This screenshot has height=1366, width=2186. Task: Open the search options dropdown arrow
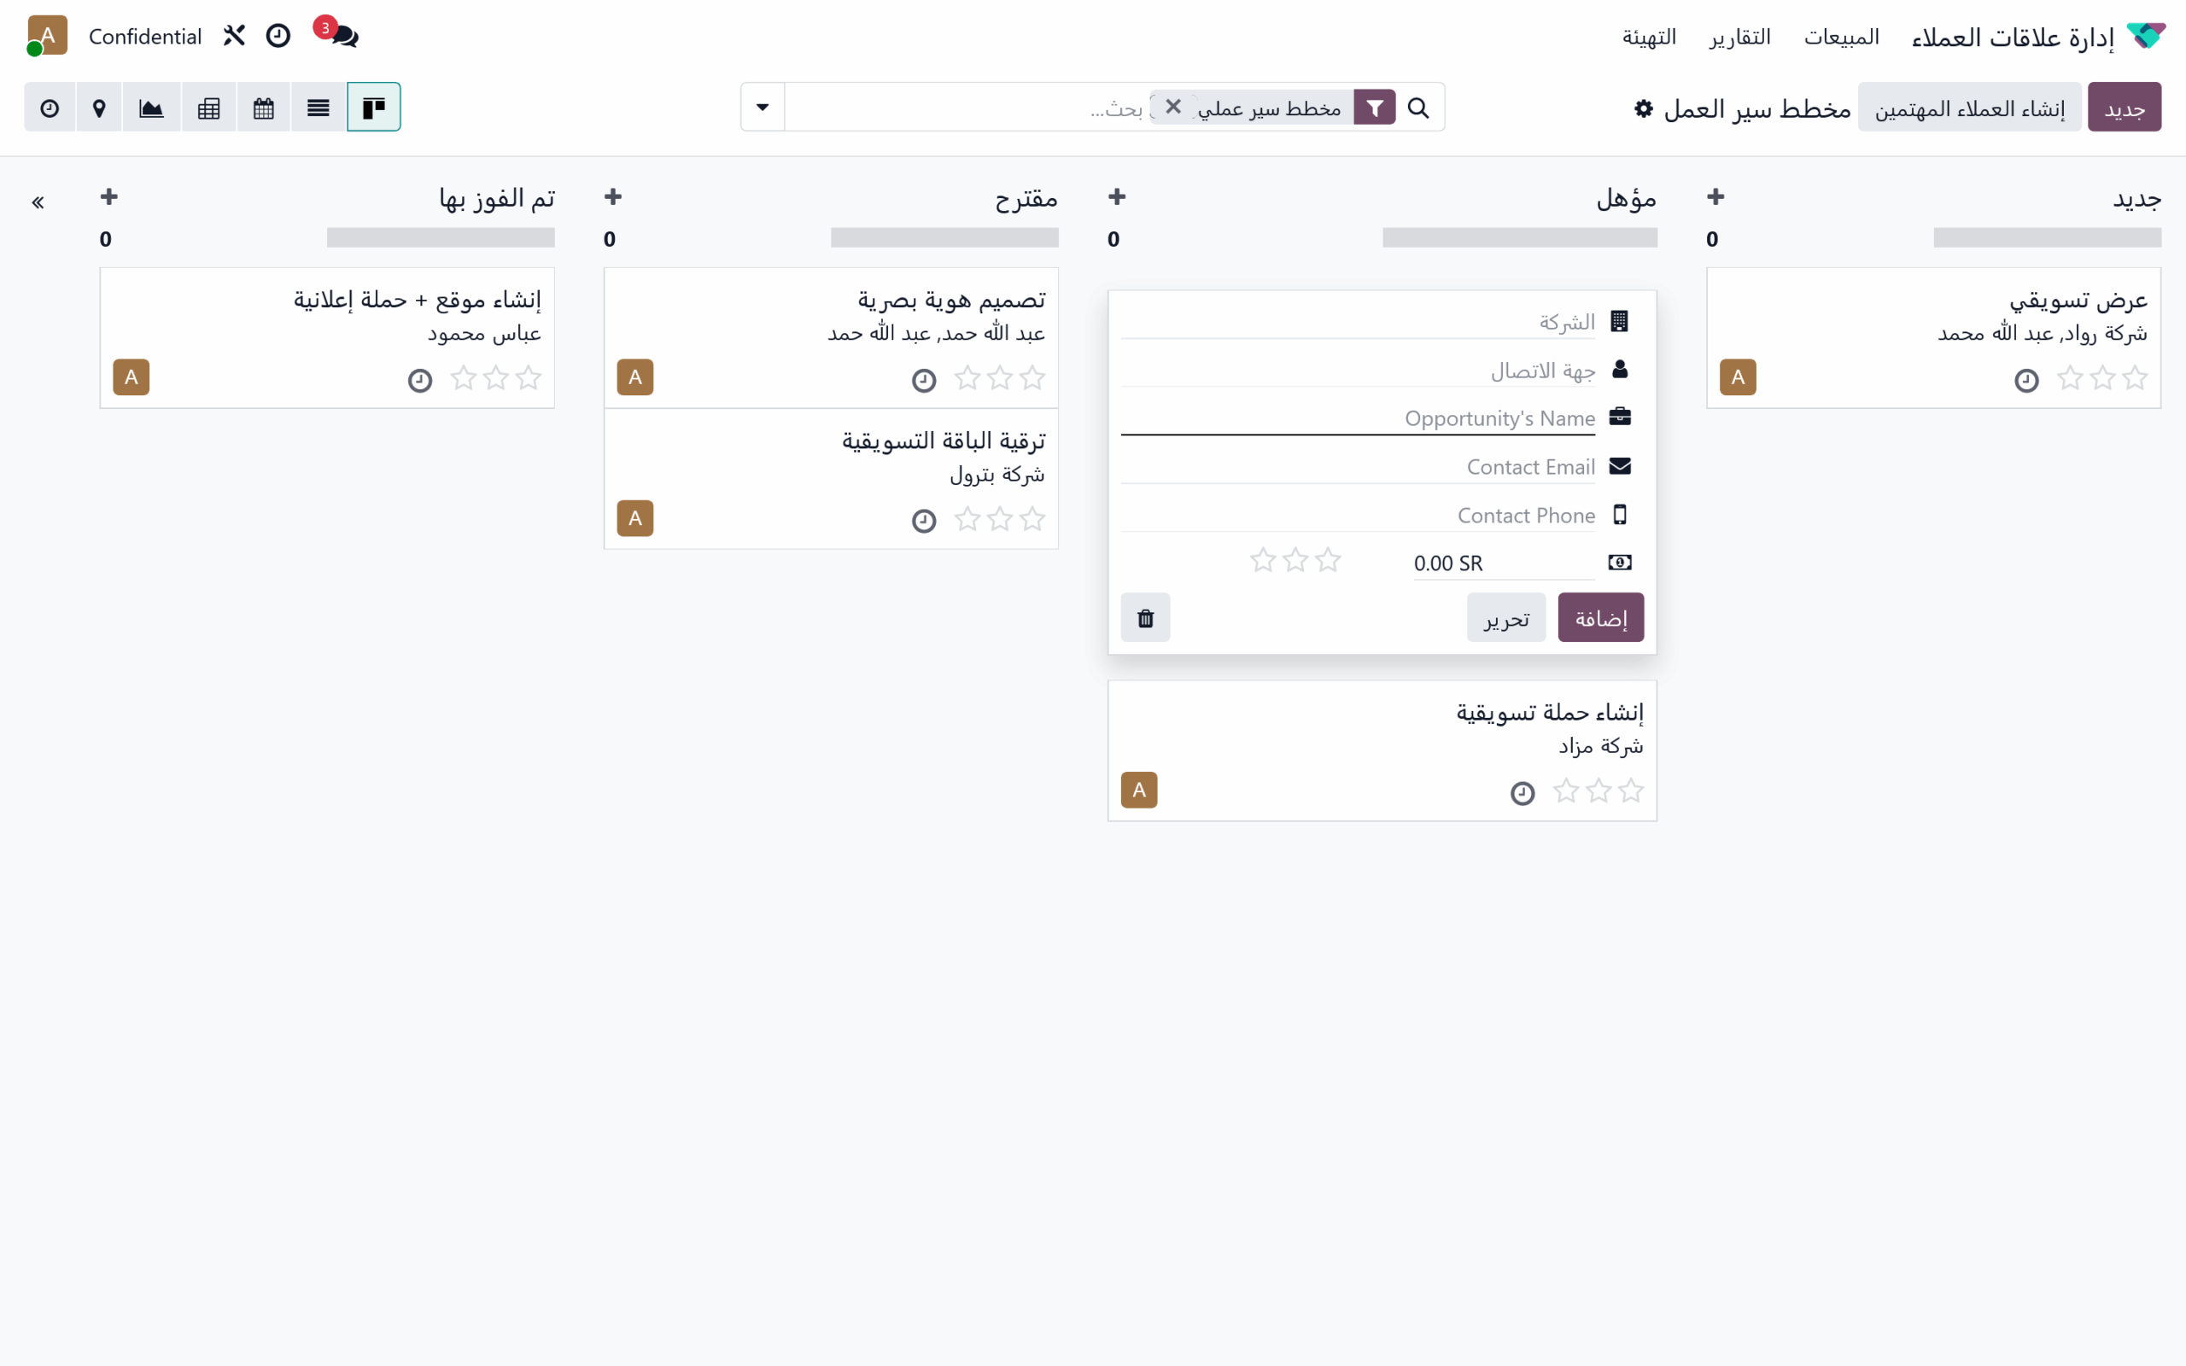coord(763,108)
